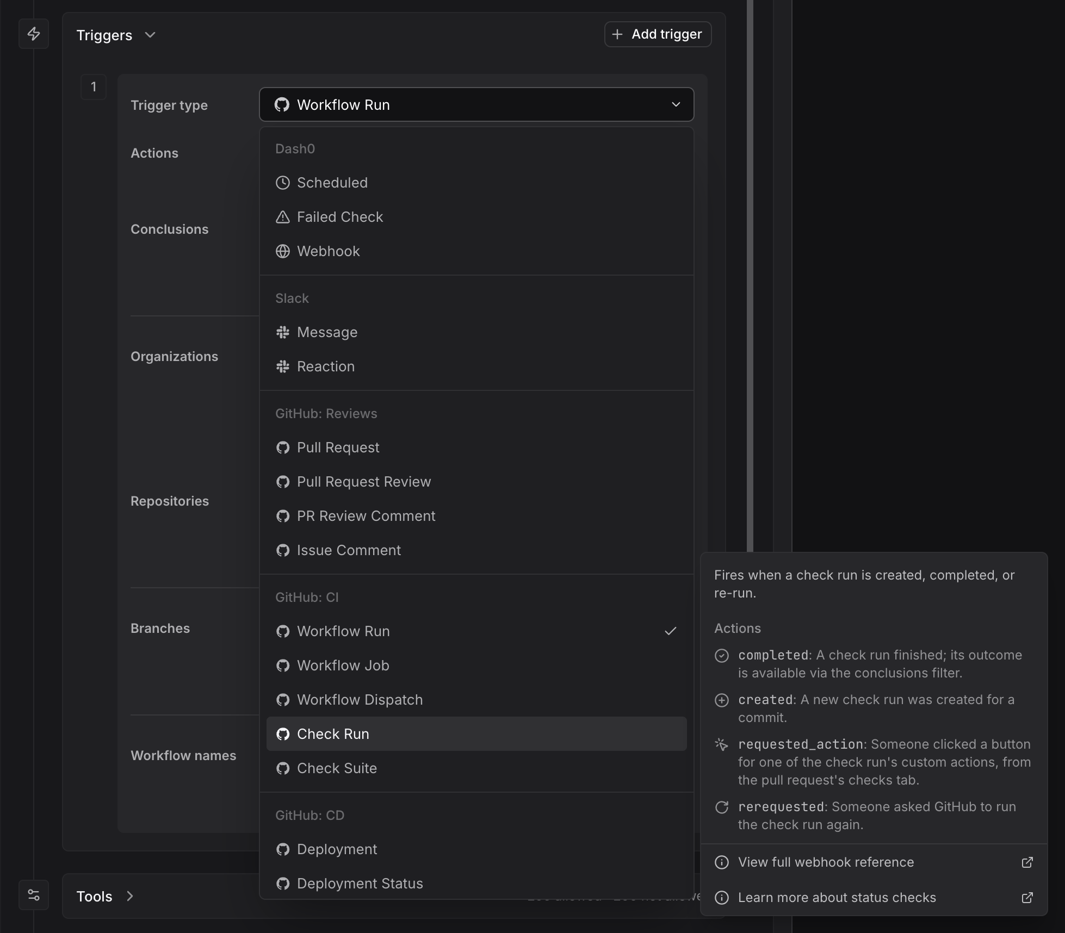Screen dimensions: 1065x933
Task: Click info icon beside View full webhook reference
Action: coord(722,862)
